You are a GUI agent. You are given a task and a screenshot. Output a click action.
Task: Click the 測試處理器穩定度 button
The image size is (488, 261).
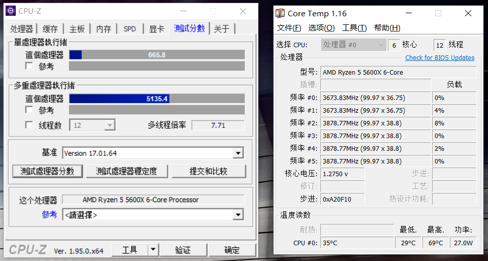[x=127, y=171]
